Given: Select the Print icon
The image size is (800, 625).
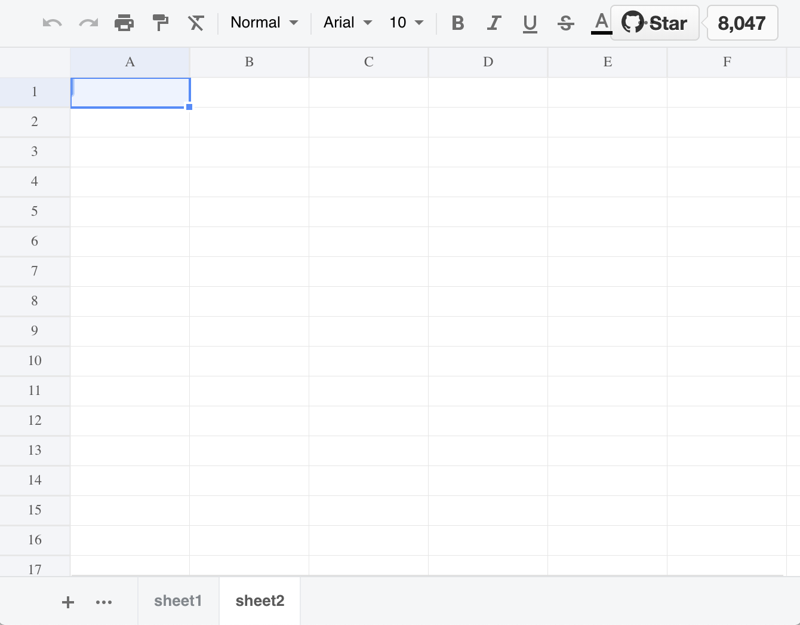Looking at the screenshot, I should (124, 23).
